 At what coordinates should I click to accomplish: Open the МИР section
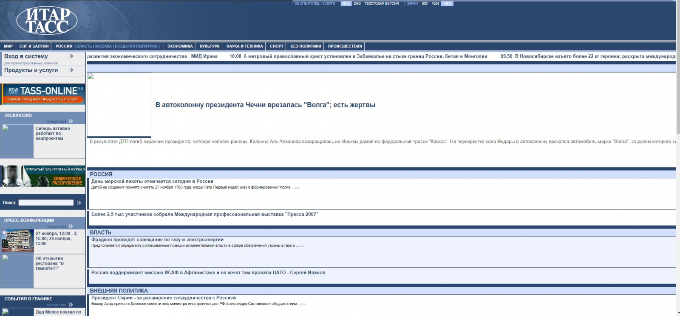(x=8, y=46)
